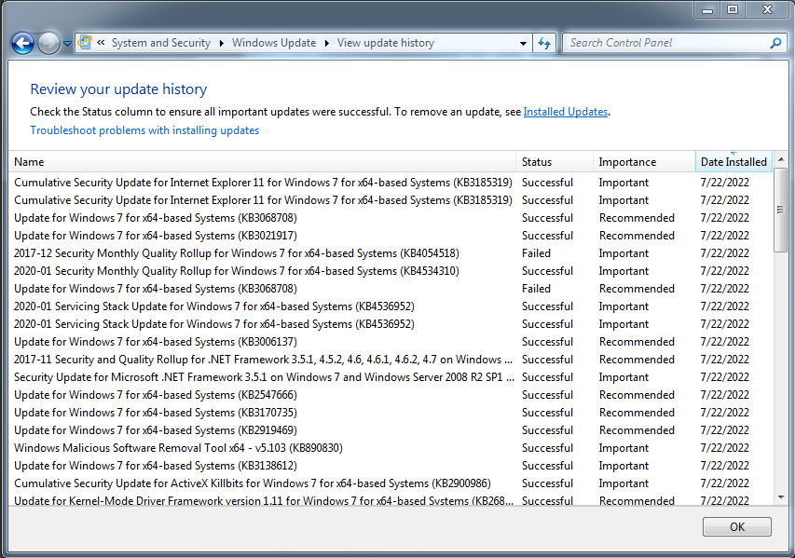The image size is (795, 558).
Task: Sort the list by the Name column
Action: click(262, 162)
